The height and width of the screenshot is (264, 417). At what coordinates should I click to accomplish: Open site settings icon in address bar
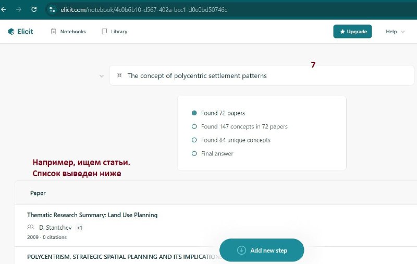pyautogui.click(x=52, y=9)
